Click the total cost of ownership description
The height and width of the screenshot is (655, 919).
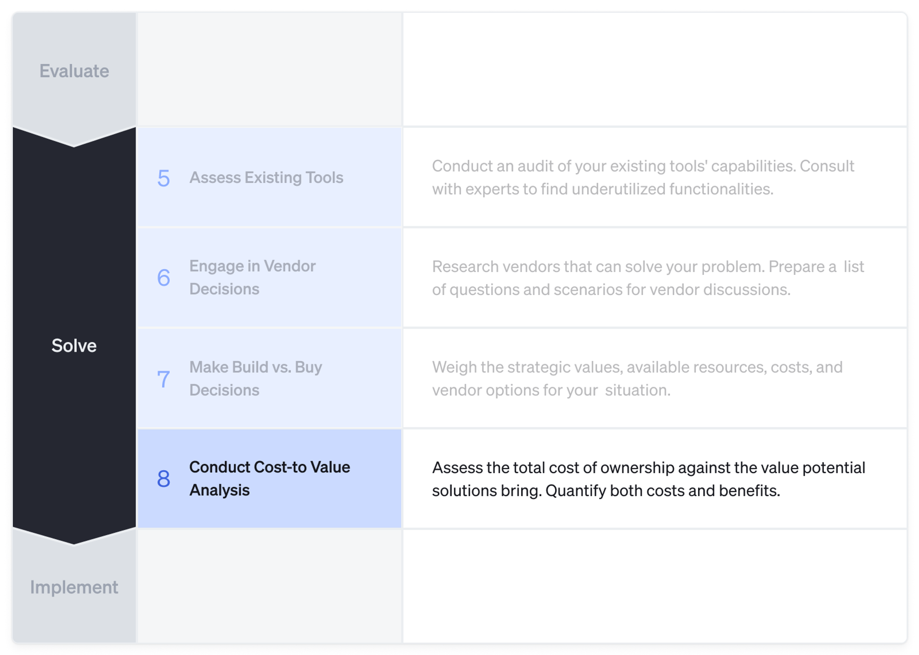click(x=648, y=479)
